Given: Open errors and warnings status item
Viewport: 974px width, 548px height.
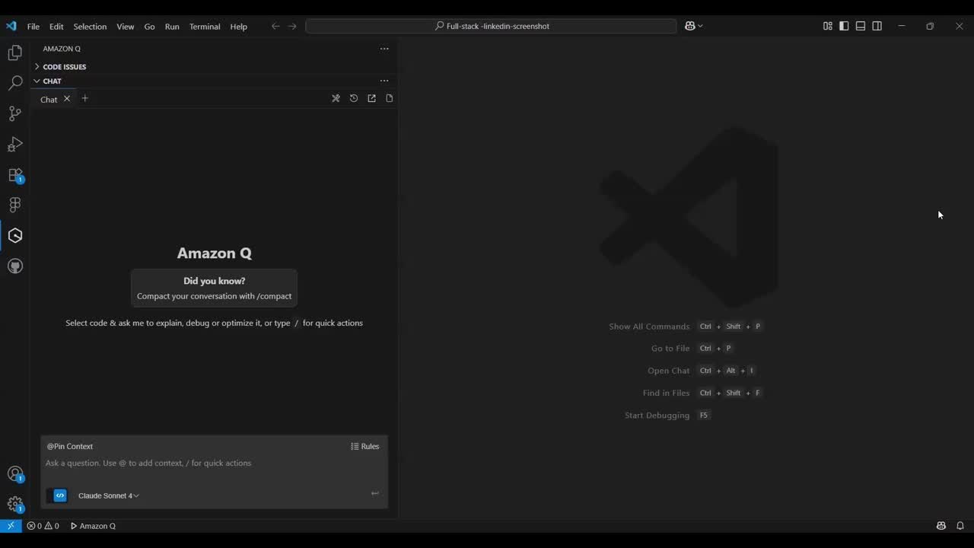Looking at the screenshot, I should (43, 526).
